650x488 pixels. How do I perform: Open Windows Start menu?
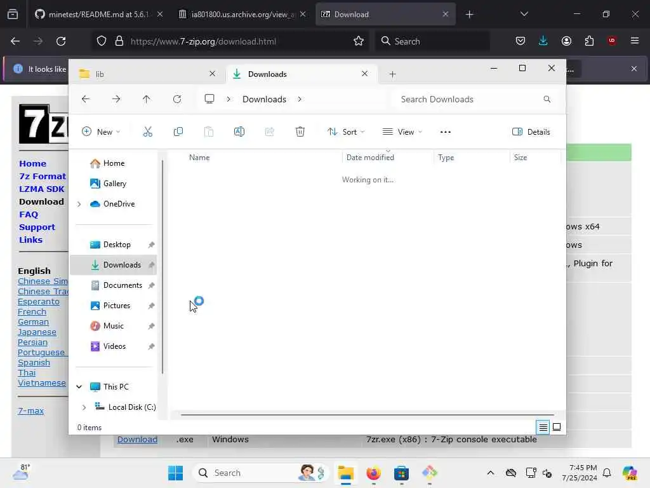coord(175,473)
